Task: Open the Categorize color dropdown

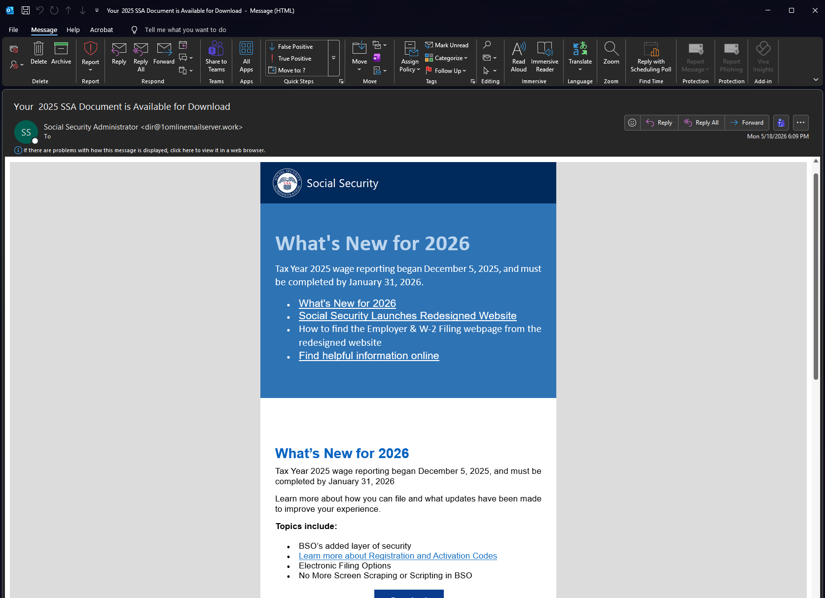Action: [446, 58]
